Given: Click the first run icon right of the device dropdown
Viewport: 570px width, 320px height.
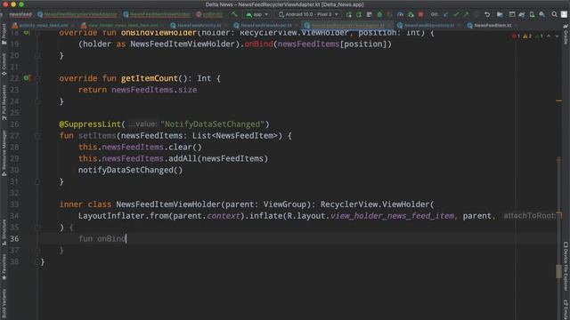Looking at the screenshot, I should [x=348, y=14].
